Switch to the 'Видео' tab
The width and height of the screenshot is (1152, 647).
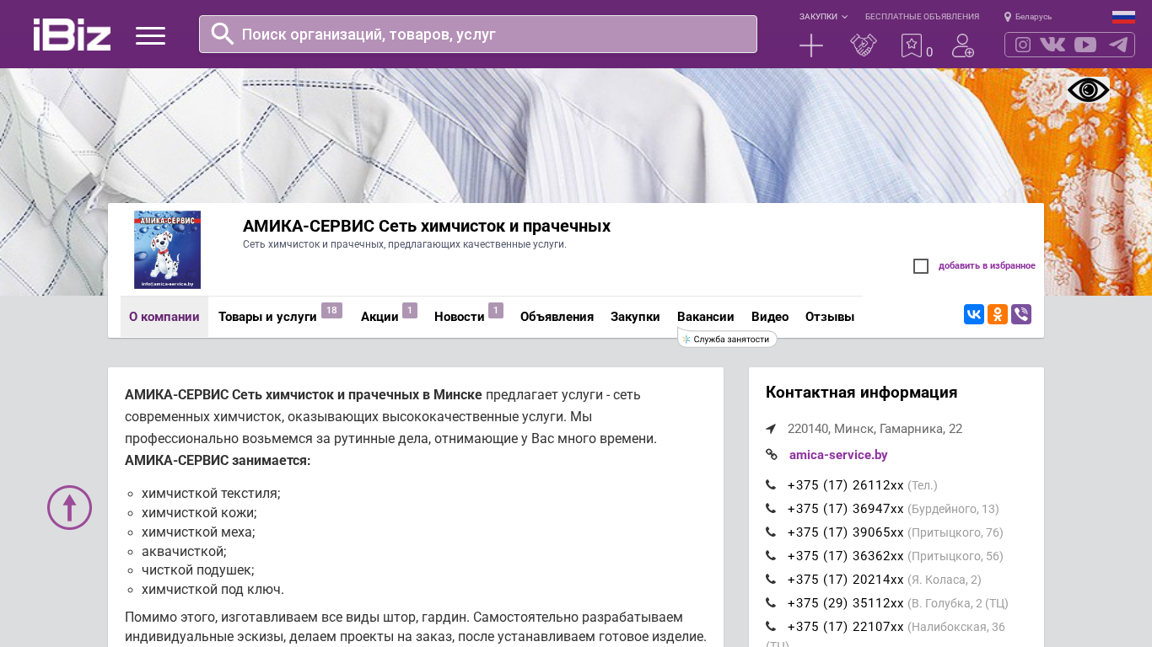click(770, 317)
